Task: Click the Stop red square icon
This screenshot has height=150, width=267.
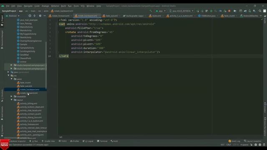Action: 229,11
